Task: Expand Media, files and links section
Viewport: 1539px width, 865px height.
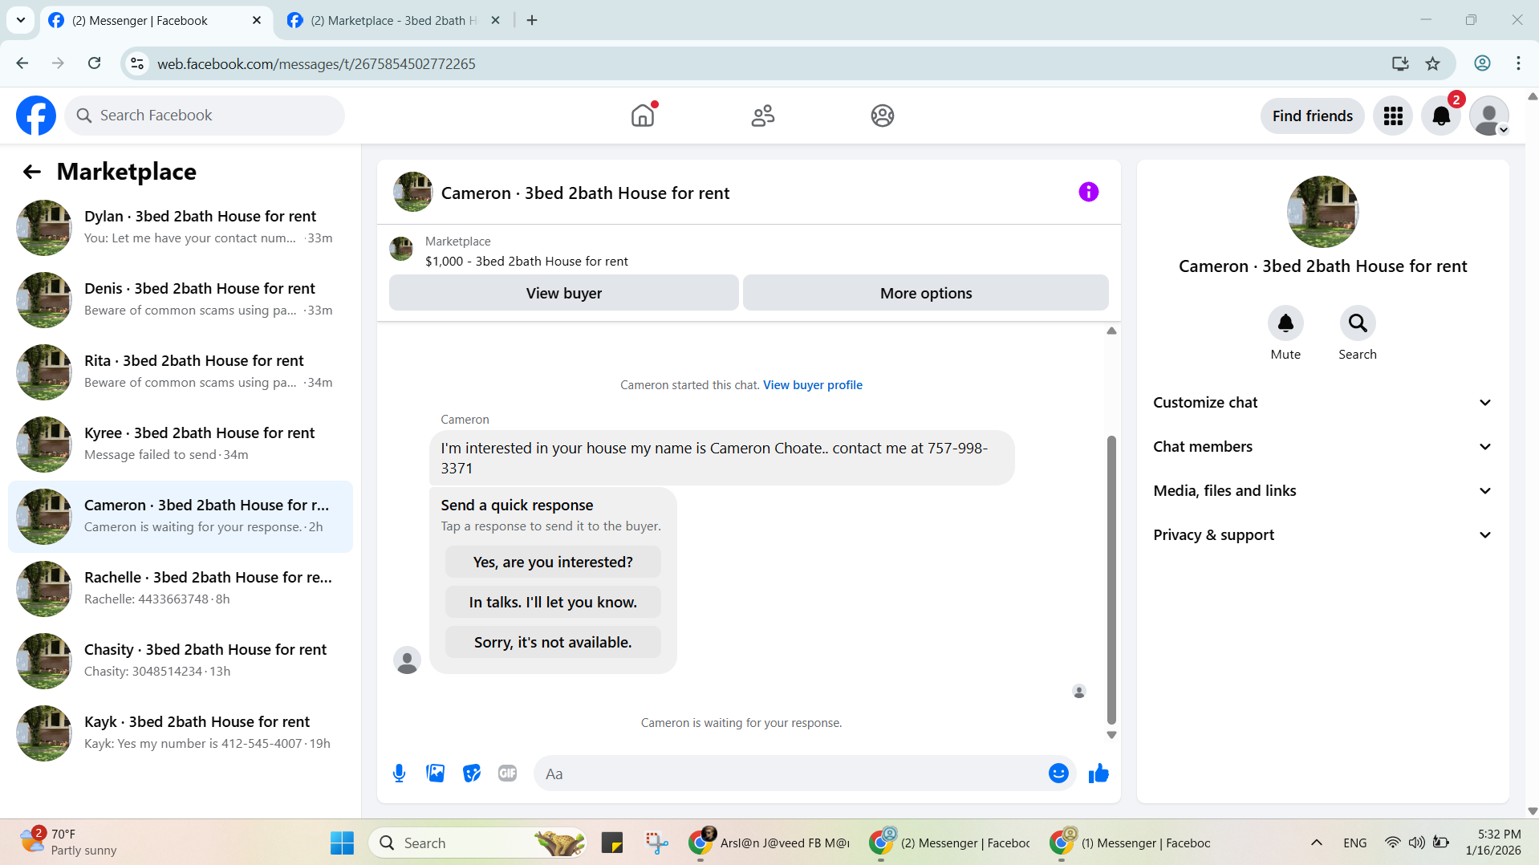Action: [1322, 491]
